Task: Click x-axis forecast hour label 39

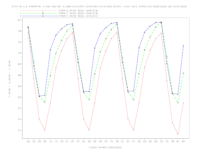Action: click(x=100, y=141)
